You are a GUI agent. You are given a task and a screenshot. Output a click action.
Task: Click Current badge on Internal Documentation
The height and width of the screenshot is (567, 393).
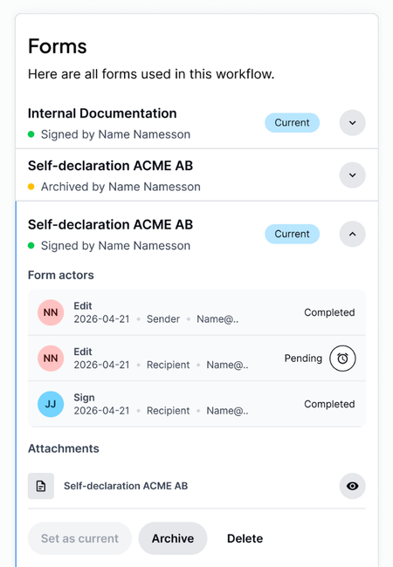pos(292,123)
